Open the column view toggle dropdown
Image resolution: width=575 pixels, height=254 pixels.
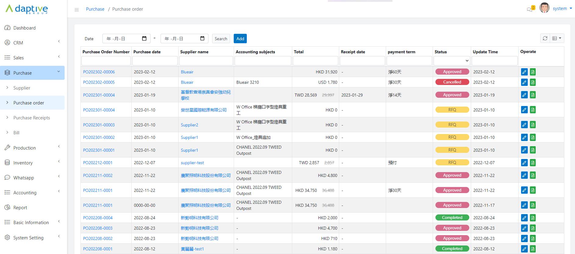point(557,38)
